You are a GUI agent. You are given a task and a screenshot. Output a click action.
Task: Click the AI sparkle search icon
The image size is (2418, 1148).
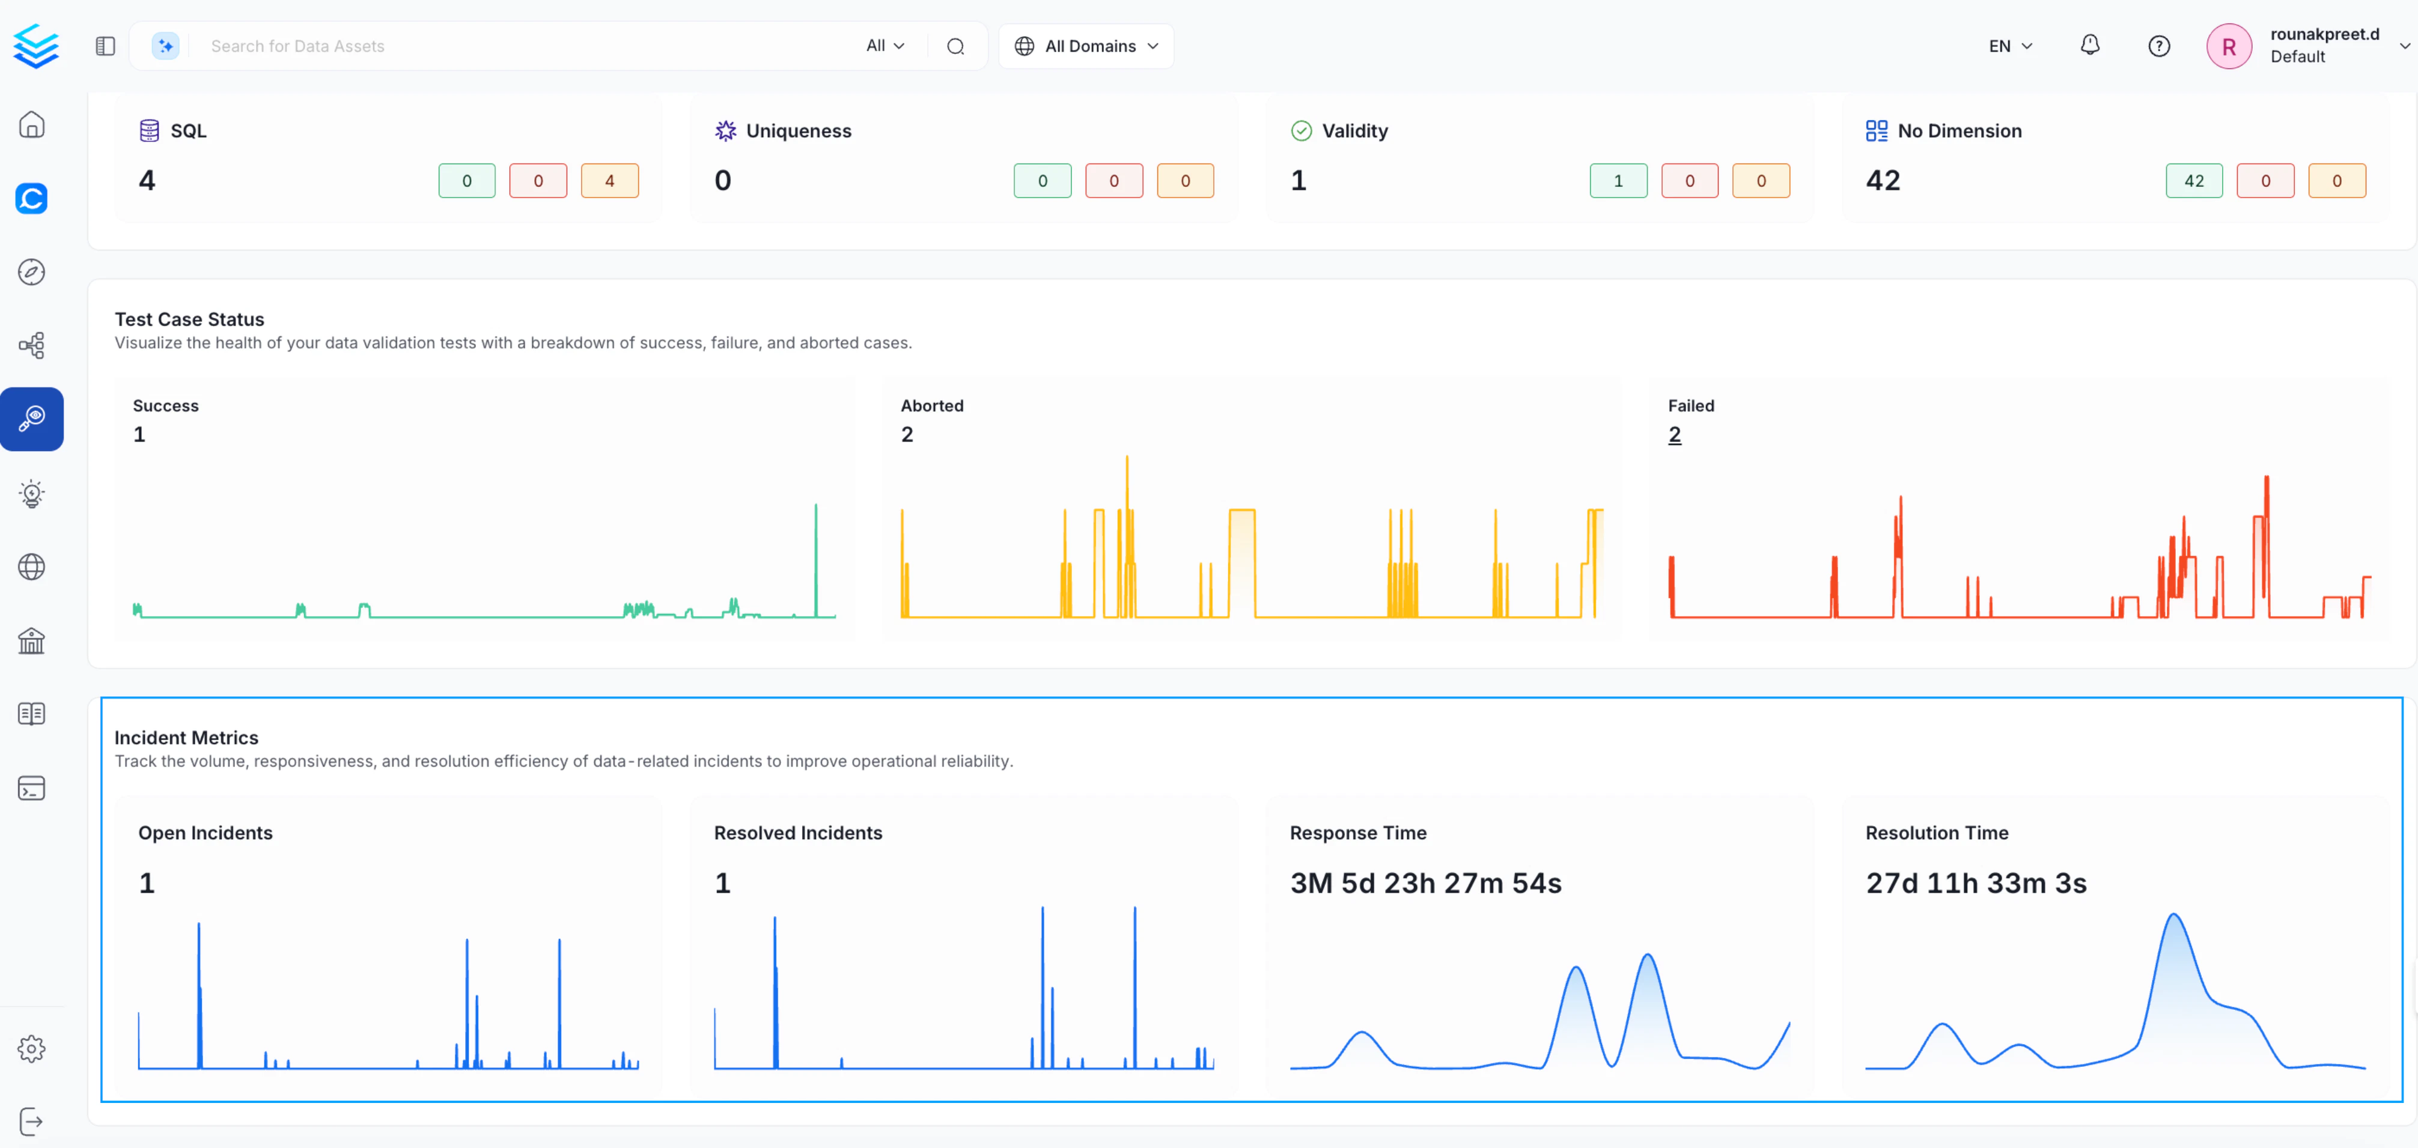[x=165, y=45]
